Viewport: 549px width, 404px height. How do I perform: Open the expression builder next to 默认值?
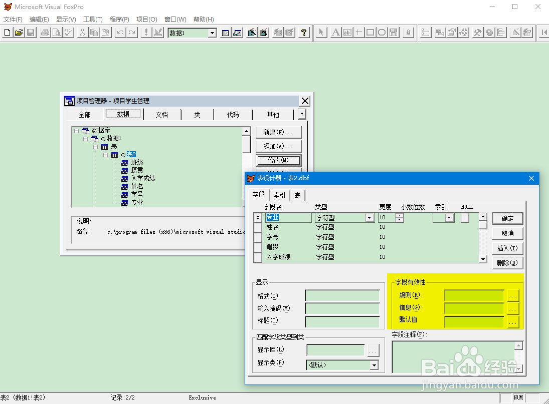(512, 322)
